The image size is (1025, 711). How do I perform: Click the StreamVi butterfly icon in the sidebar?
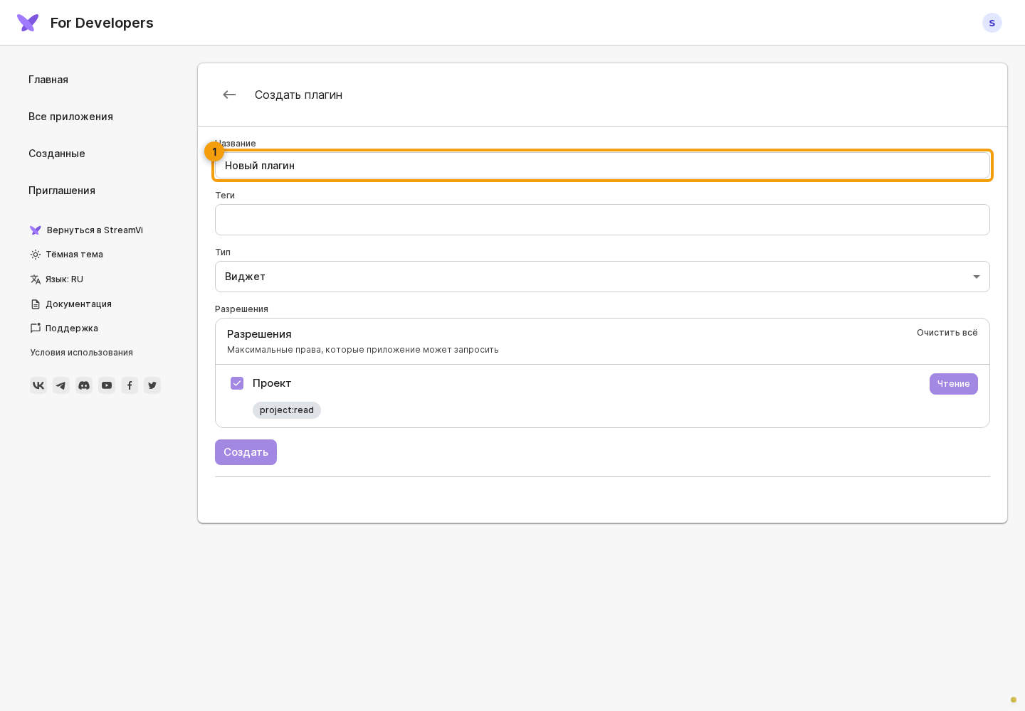coord(36,230)
